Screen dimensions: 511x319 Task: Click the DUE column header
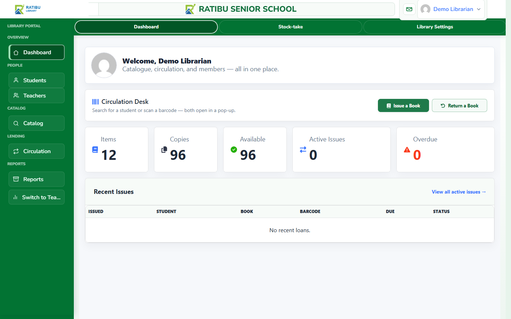(x=390, y=212)
